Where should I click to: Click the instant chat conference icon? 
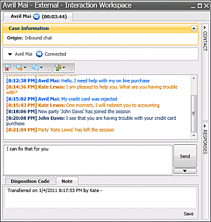point(35,68)
